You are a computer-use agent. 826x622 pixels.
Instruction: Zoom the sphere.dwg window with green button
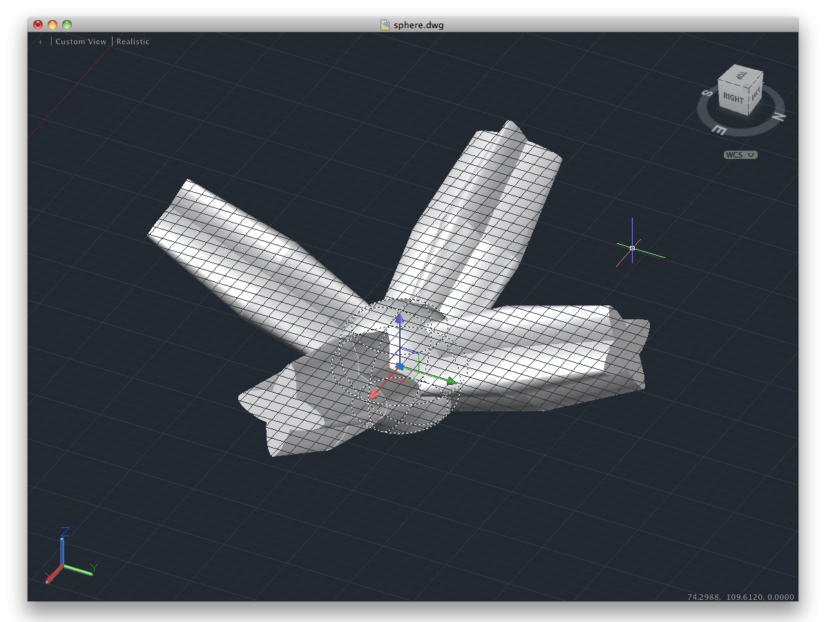pos(67,25)
